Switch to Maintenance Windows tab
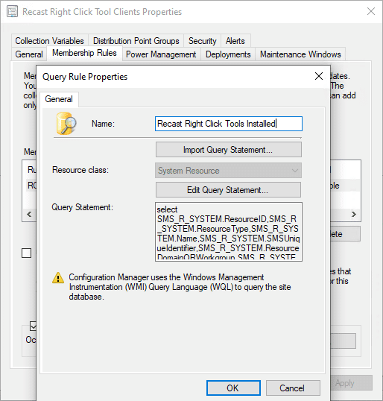The image size is (383, 401). (300, 54)
